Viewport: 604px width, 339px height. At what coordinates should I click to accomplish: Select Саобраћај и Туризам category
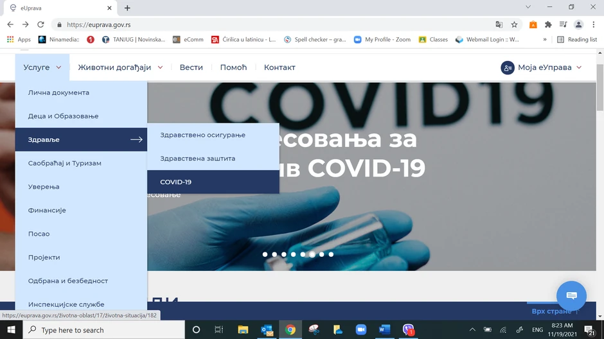81,163
